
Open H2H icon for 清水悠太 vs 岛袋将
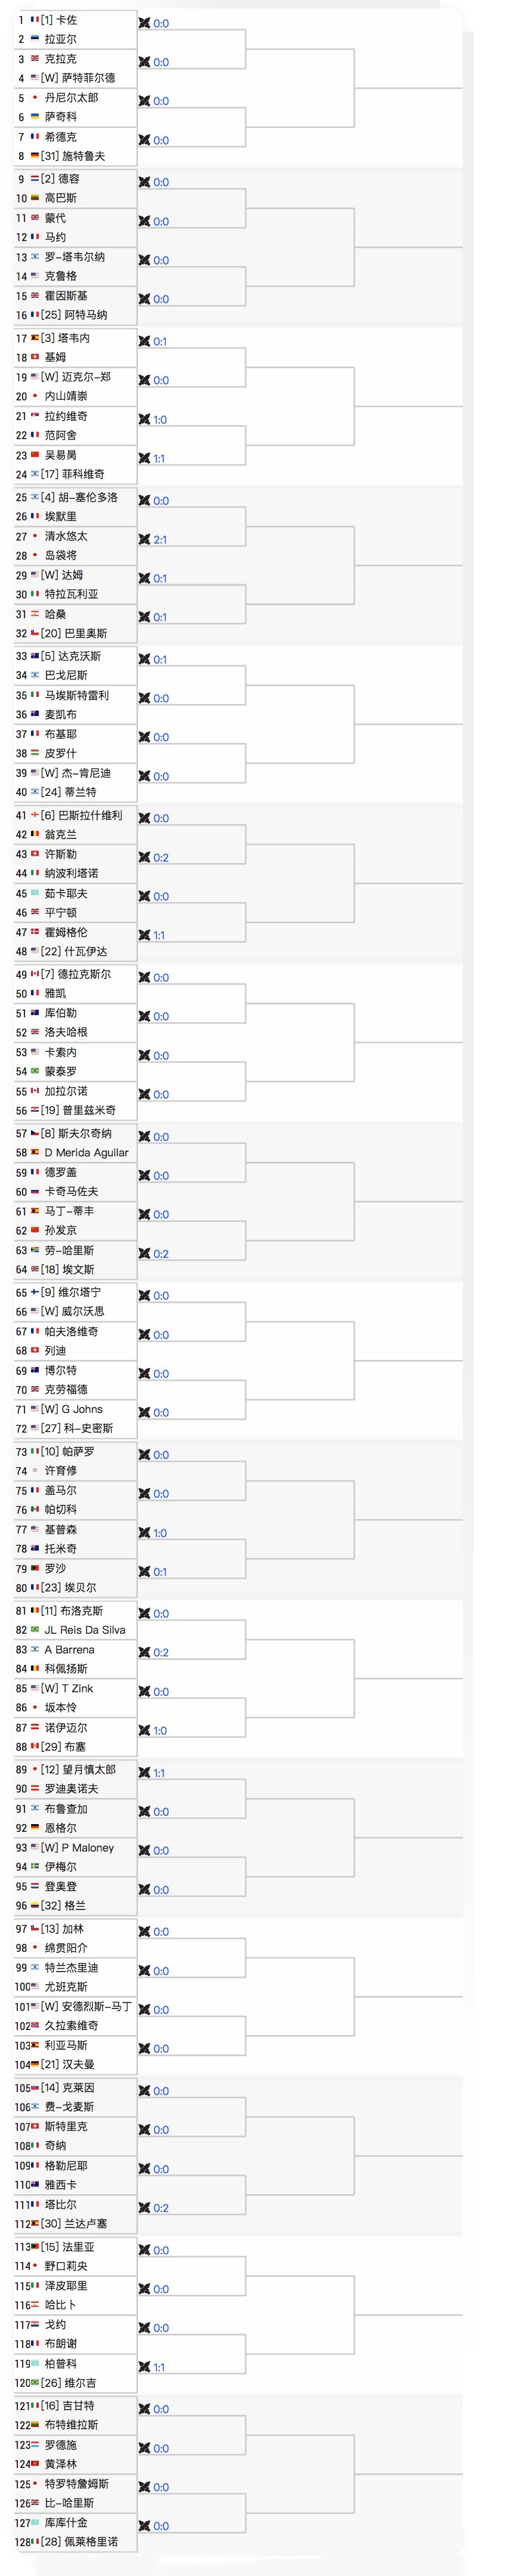click(145, 540)
